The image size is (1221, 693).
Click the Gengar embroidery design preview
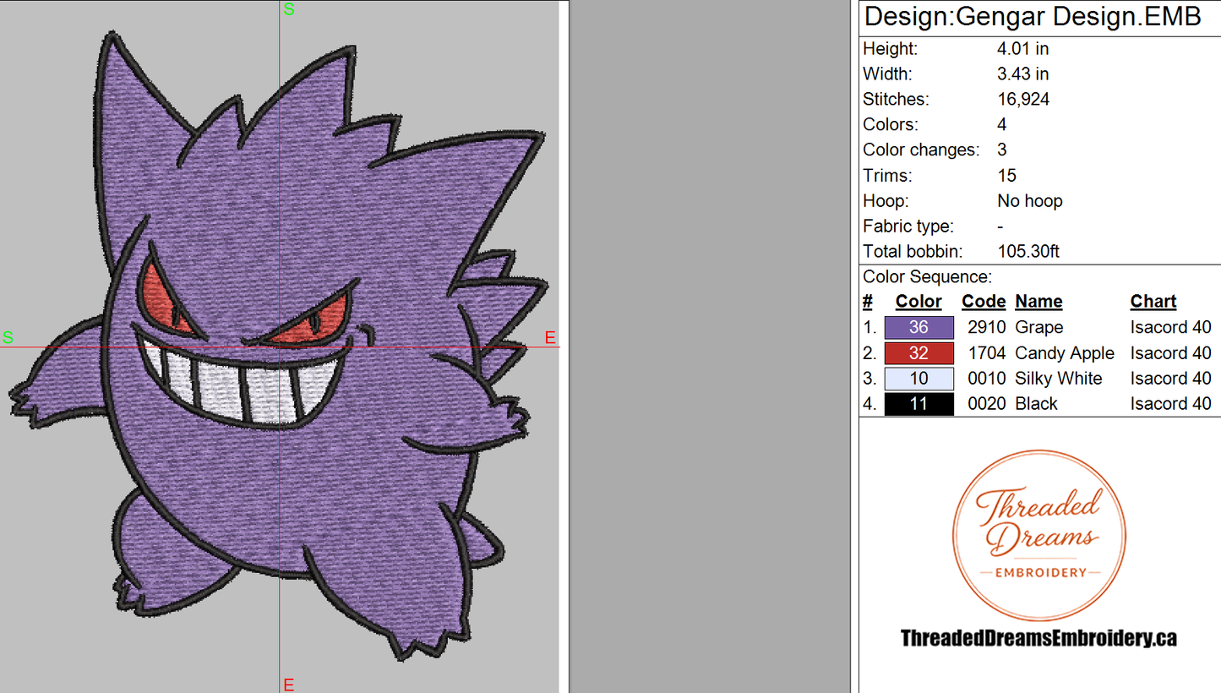point(279,345)
